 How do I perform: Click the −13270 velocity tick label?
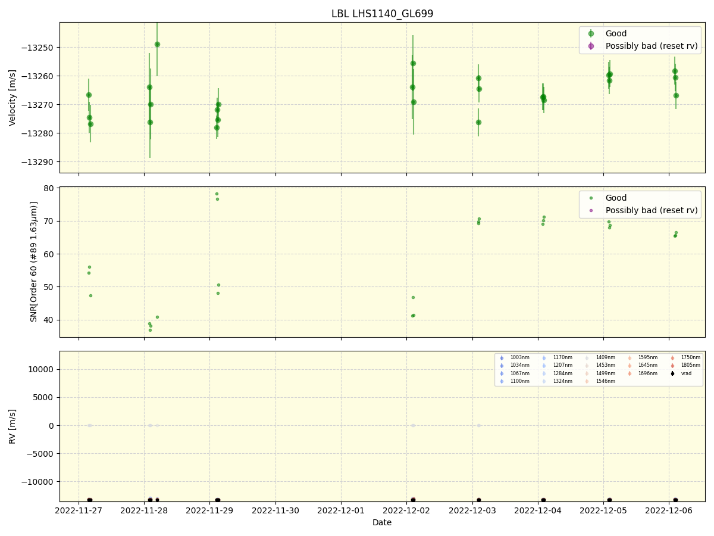click(39, 105)
